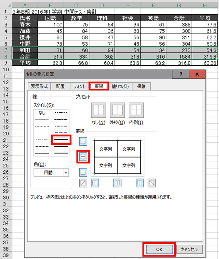Close the セルの書式設定 dialog
219x259 pixels.
point(197,74)
